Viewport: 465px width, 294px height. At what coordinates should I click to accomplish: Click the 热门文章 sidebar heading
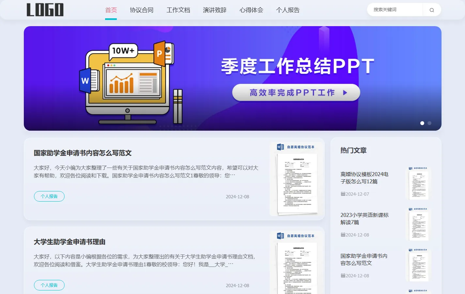[x=353, y=150]
